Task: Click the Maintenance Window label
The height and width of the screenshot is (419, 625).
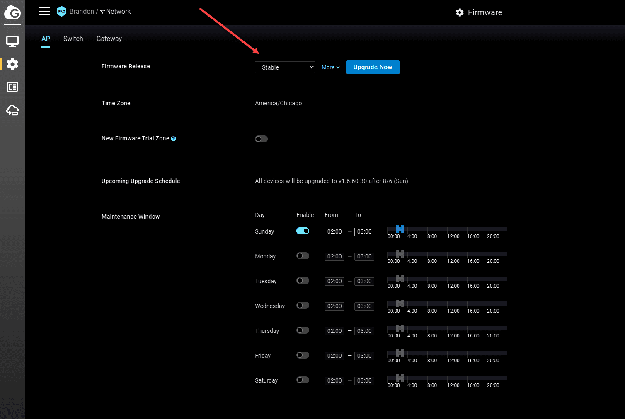Action: (x=131, y=217)
